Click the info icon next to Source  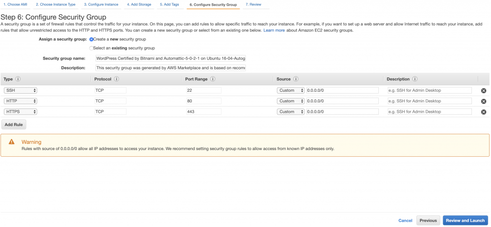pos(296,79)
